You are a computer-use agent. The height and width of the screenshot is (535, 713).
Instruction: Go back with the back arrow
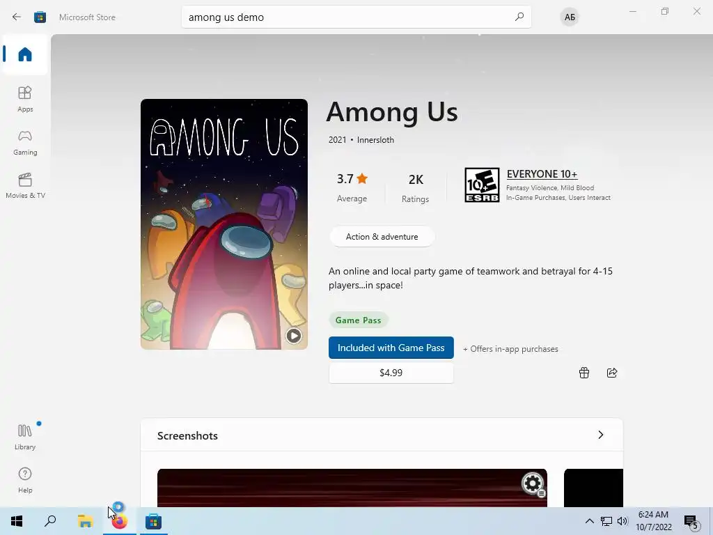pos(17,17)
